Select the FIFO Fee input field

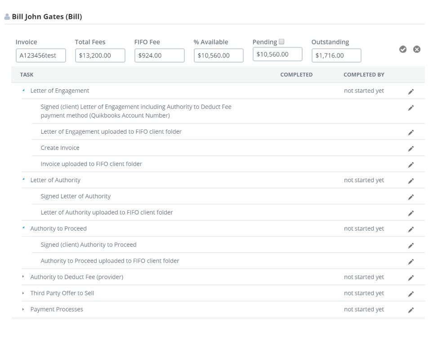point(159,56)
